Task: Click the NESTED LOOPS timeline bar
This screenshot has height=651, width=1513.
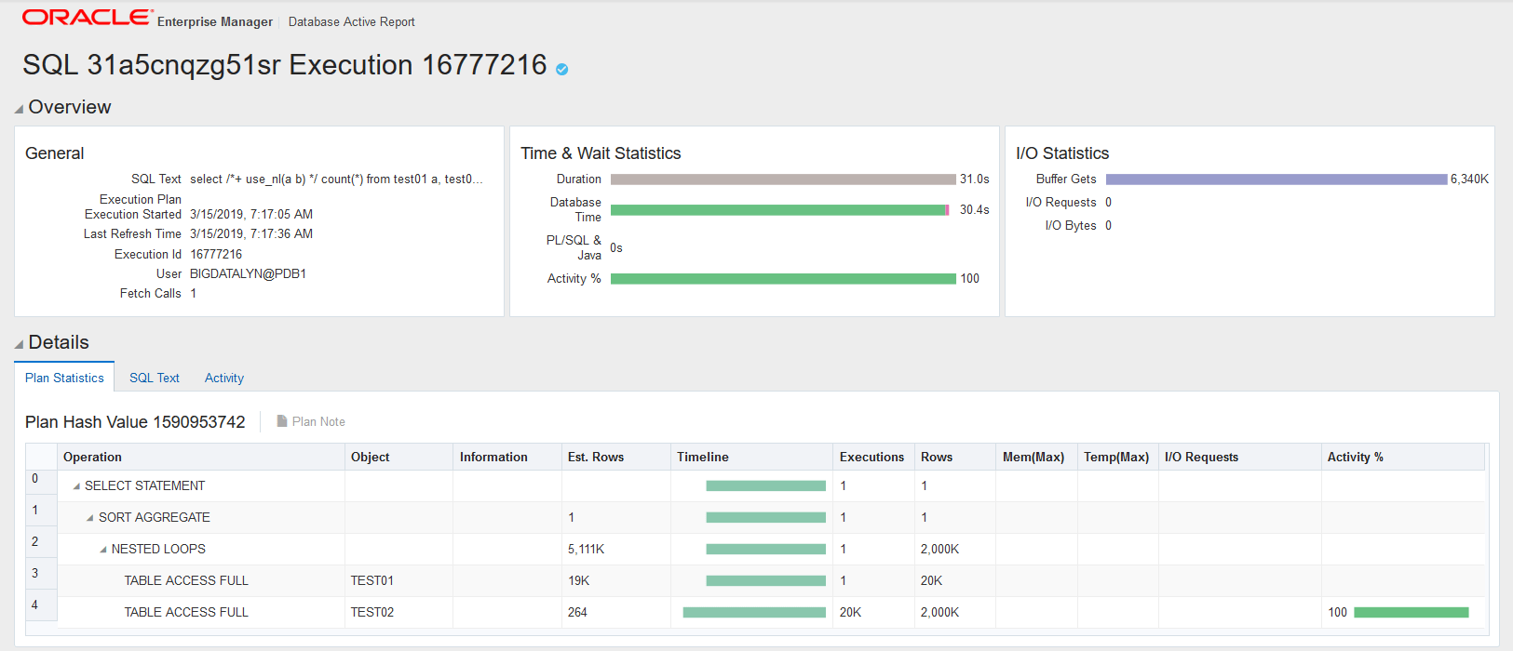Action: 766,550
